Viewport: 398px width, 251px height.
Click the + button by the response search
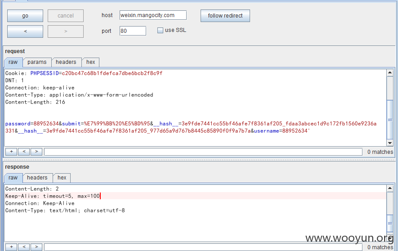click(11, 247)
